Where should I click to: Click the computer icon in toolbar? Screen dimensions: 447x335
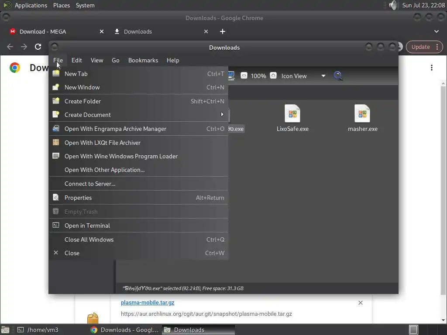click(x=230, y=75)
